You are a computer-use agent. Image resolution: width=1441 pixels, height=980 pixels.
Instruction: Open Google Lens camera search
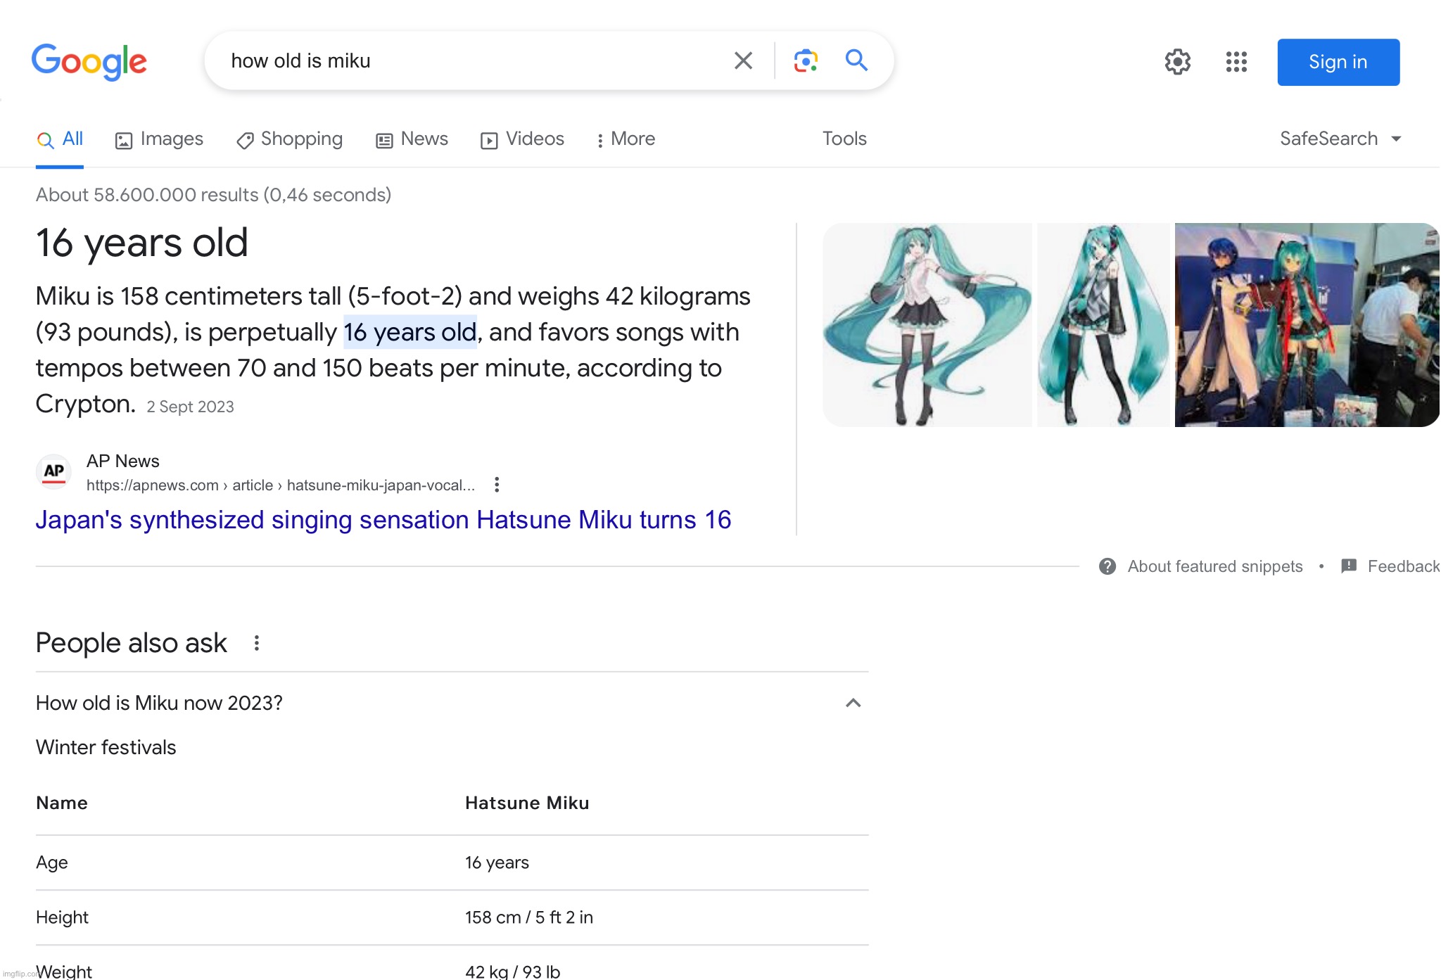coord(806,61)
